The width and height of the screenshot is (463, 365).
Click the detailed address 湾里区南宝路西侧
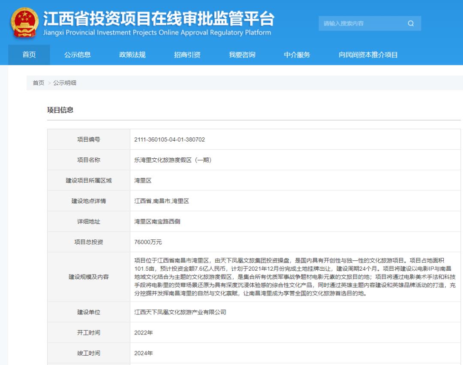point(157,222)
